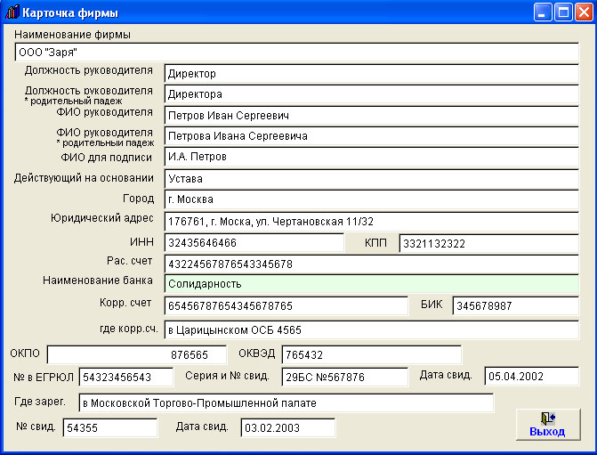597x455 pixels.
Task: Click the КПП input field
Action: tap(488, 243)
